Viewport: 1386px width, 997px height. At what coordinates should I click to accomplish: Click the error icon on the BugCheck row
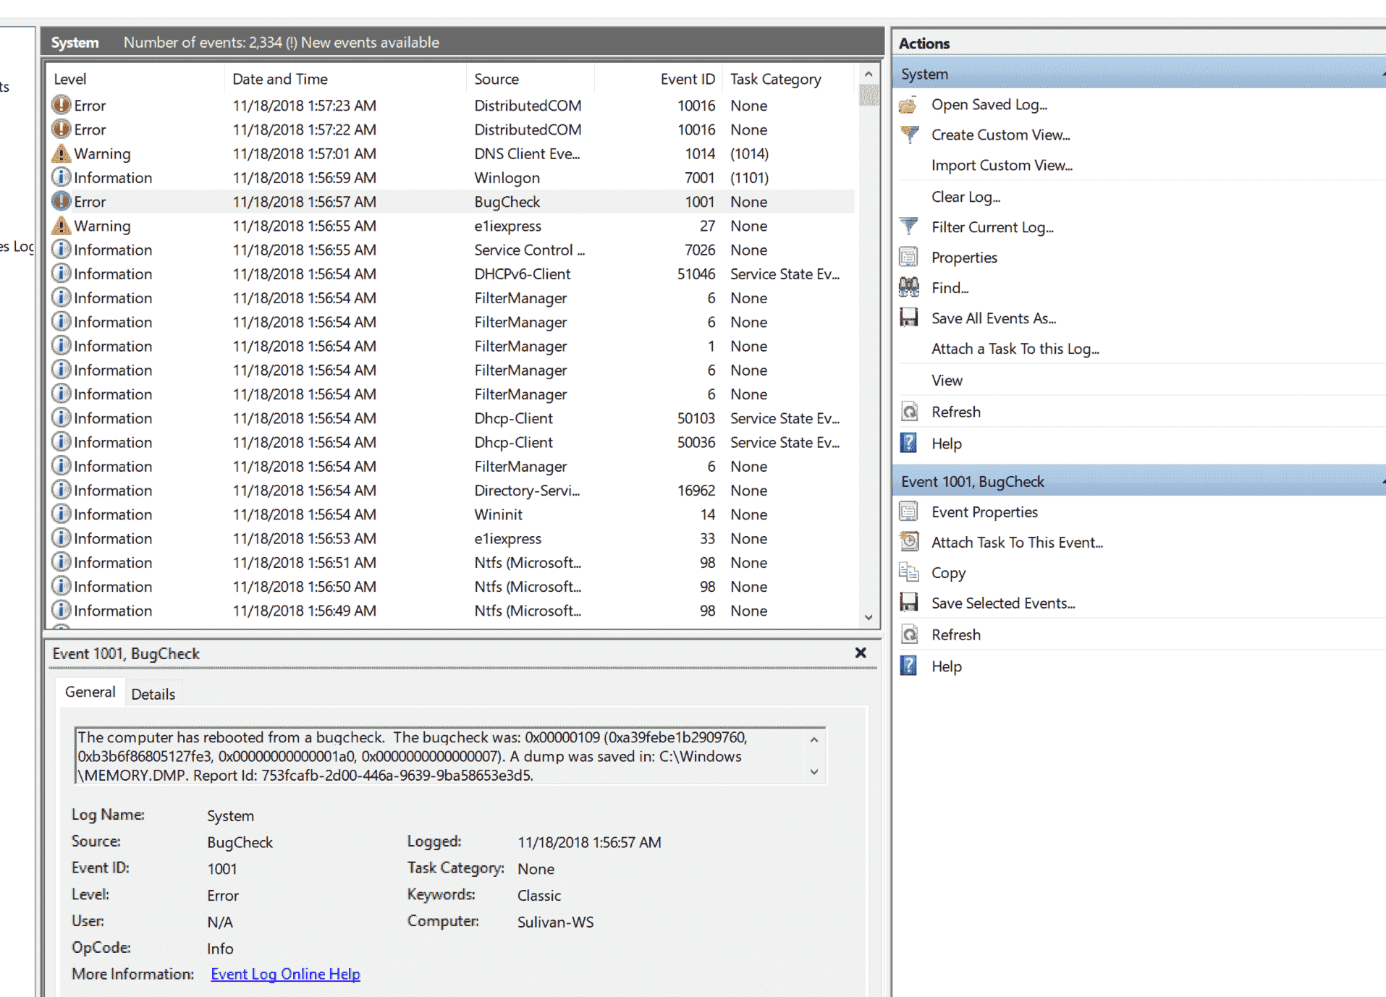pos(62,201)
